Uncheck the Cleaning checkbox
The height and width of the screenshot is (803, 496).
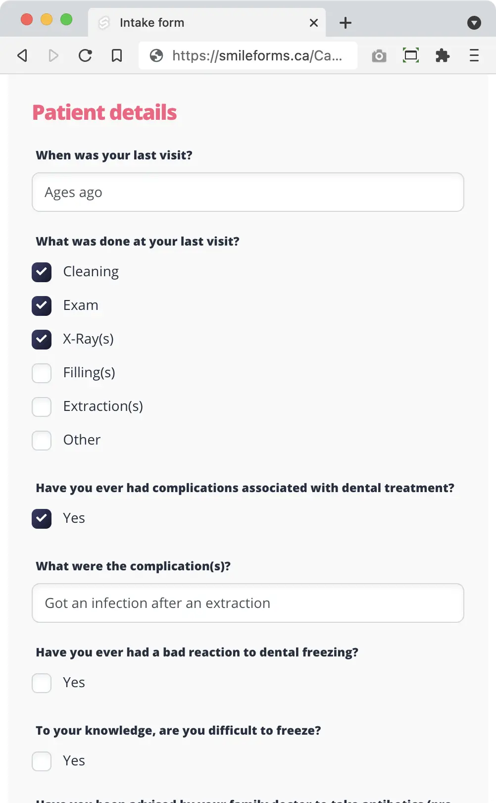coord(42,272)
